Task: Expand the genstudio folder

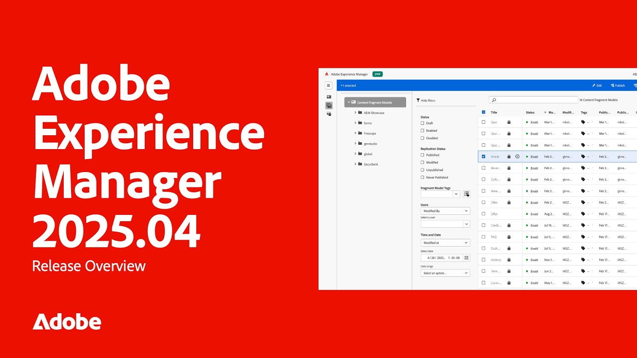Action: [355, 144]
